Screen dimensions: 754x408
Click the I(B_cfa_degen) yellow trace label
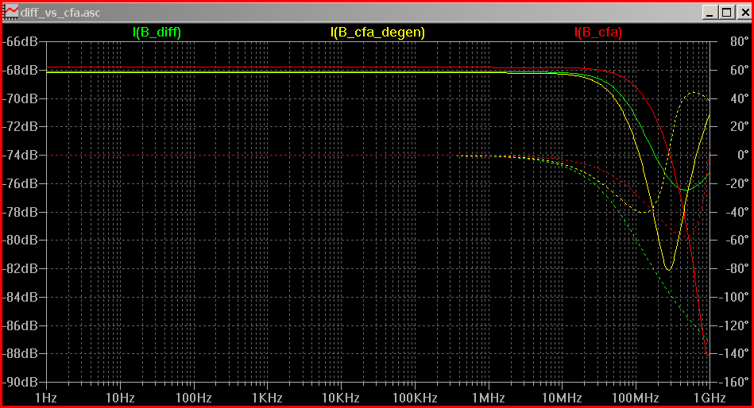pos(377,33)
